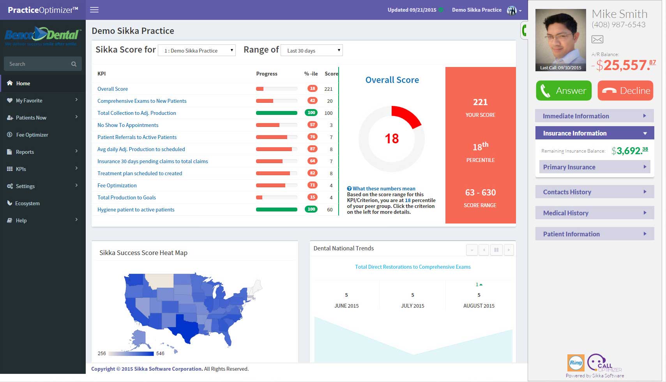Image resolution: width=666 pixels, height=382 pixels.
Task: Pause the Dental National Trends carousel
Action: click(x=496, y=250)
